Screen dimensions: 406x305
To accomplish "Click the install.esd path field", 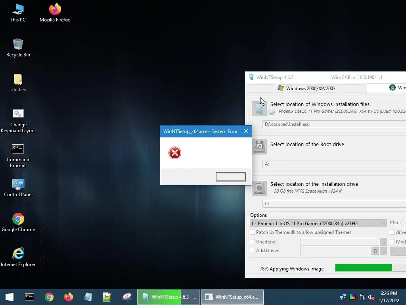I will pos(334,124).
